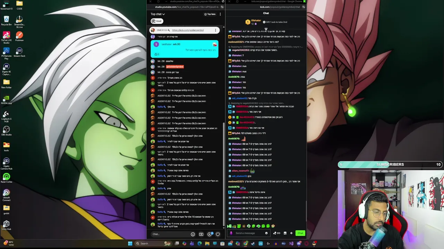The height and width of the screenshot is (249, 444).
Task: Open the Voicemod V3 desktop shortcut
Action: (x=6, y=5)
